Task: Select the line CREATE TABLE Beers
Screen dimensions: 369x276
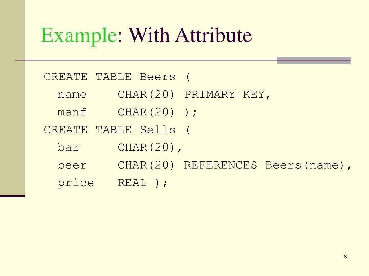Action: point(117,77)
